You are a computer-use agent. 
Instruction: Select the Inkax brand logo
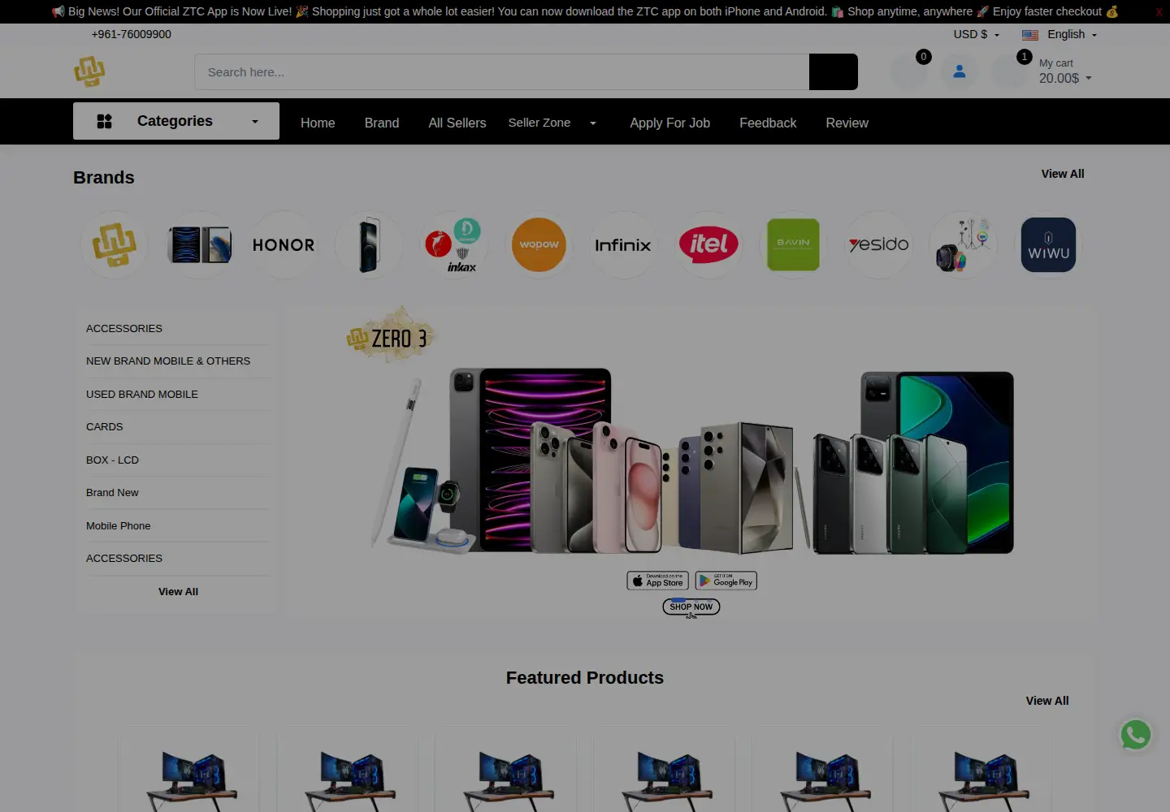point(453,244)
